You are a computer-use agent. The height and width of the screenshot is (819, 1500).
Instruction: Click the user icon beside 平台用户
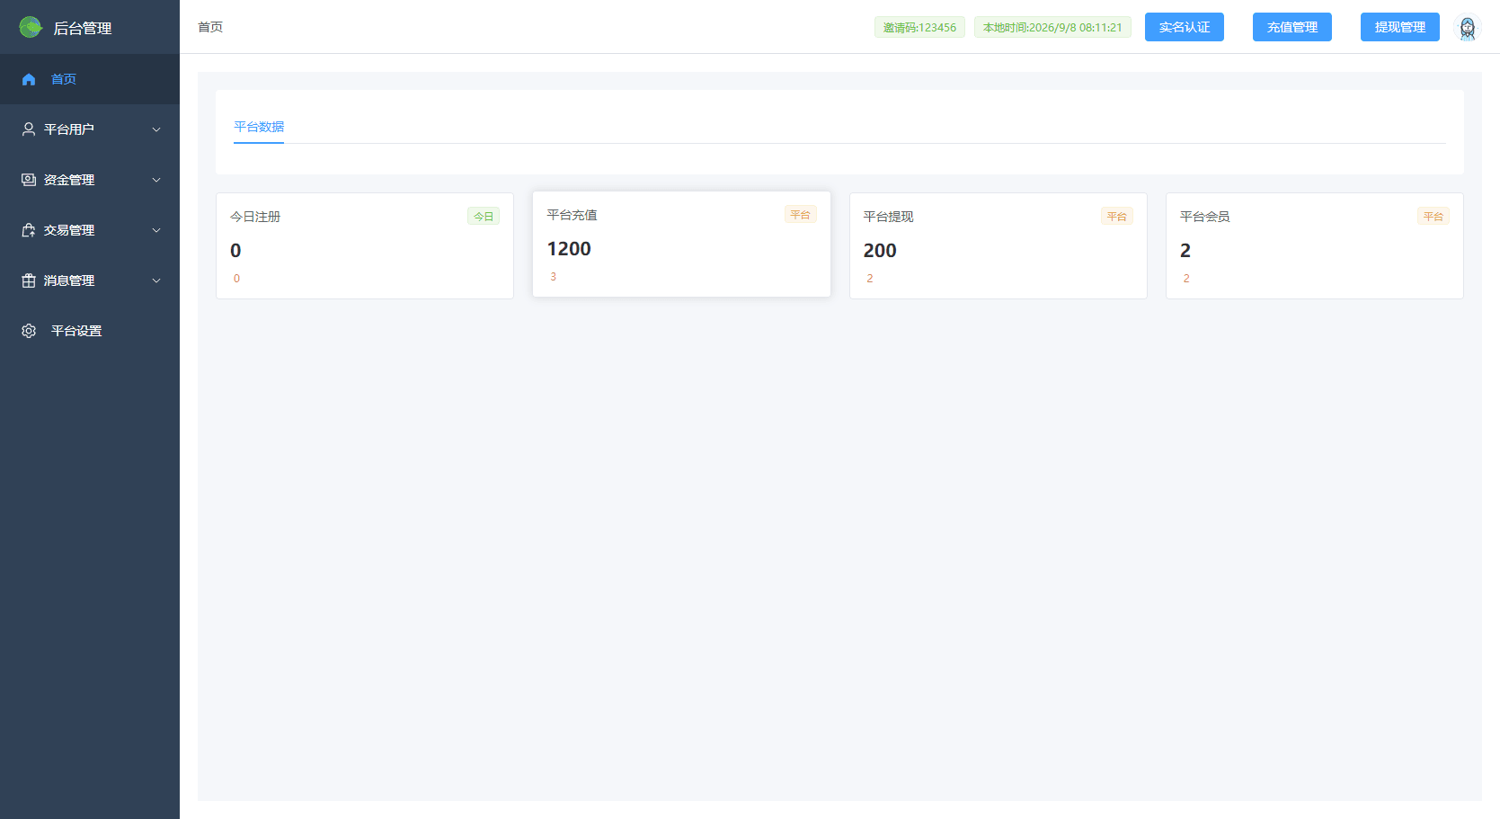(x=29, y=129)
